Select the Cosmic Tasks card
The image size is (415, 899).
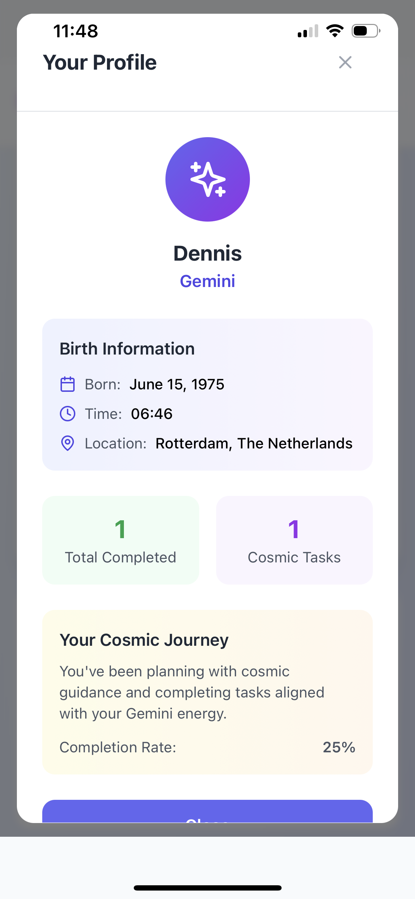(x=294, y=540)
